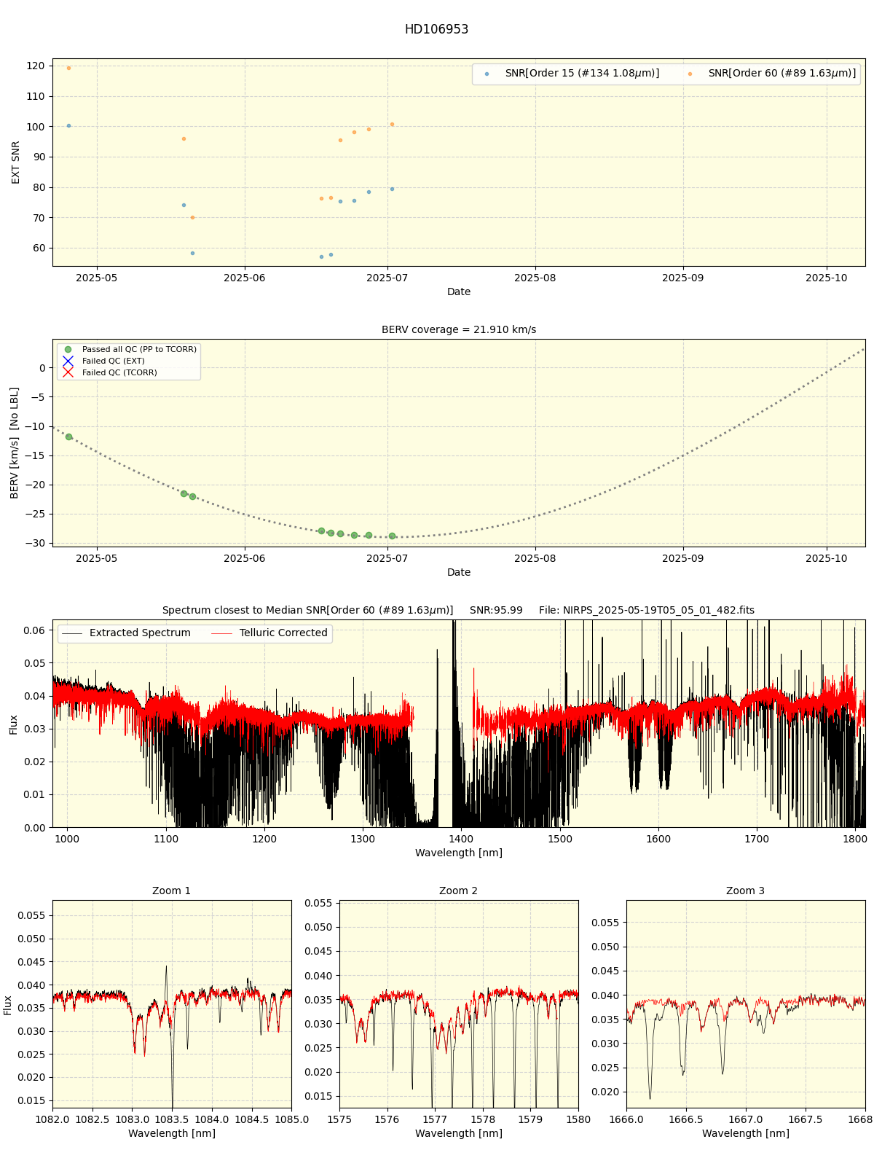The height and width of the screenshot is (1166, 874).
Task: Click the green circle Passed QC legend marker
Action: coord(68,350)
